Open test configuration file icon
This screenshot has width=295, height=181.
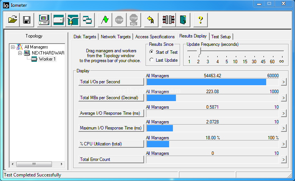coord(13,20)
